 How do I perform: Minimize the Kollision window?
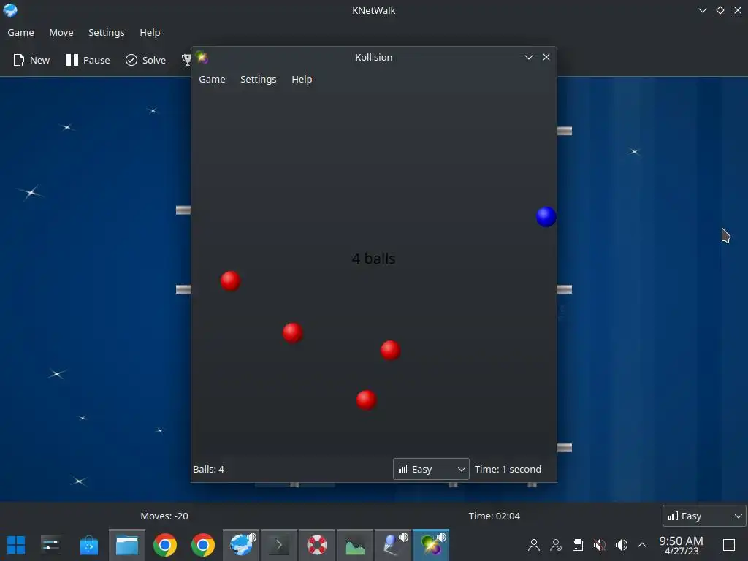pyautogui.click(x=529, y=57)
